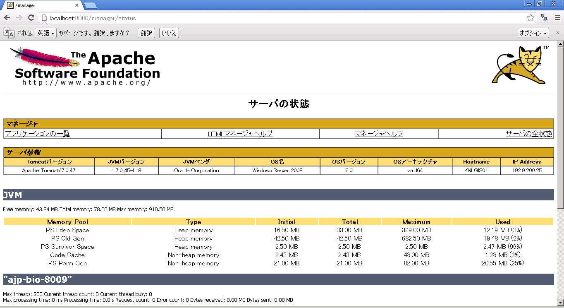Open the 英語 language dropdown

pyautogui.click(x=45, y=33)
